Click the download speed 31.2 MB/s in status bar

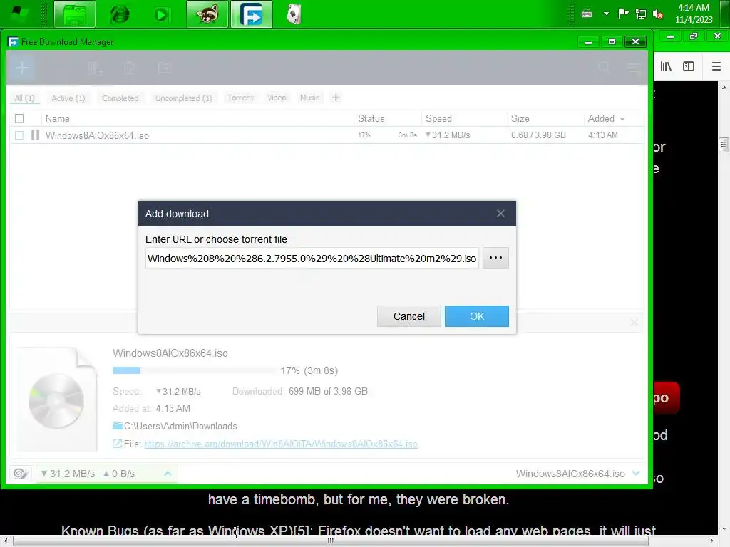point(68,474)
